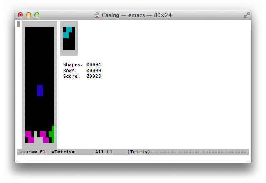Click the -uuu:%*-F1 status flags in mode line
The height and width of the screenshot is (183, 266).
pyautogui.click(x=31, y=152)
